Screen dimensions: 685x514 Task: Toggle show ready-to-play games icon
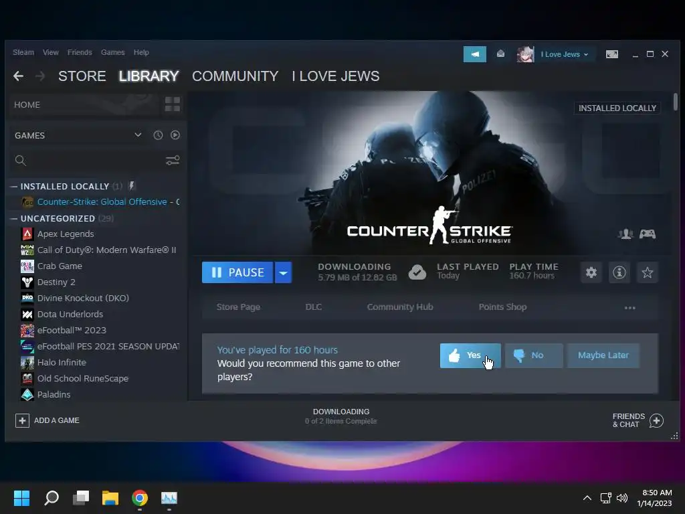click(x=175, y=135)
